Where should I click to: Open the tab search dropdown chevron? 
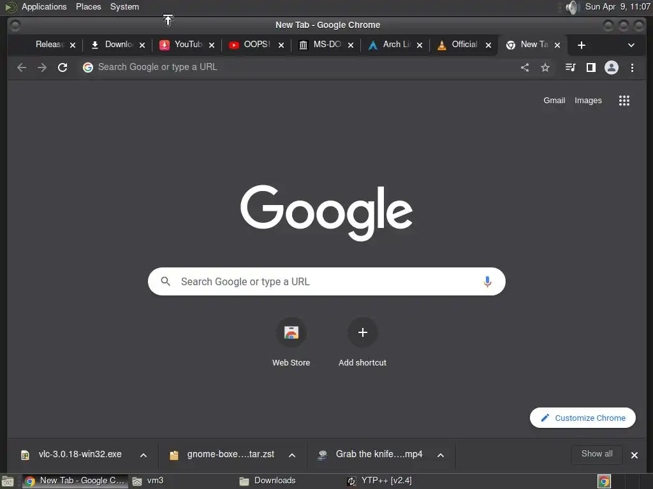click(x=631, y=45)
